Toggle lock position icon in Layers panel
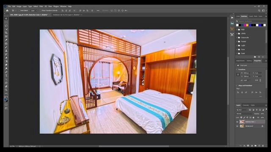 [247, 117]
